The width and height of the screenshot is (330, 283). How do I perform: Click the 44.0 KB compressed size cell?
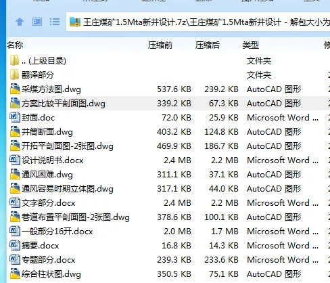pyautogui.click(x=224, y=189)
